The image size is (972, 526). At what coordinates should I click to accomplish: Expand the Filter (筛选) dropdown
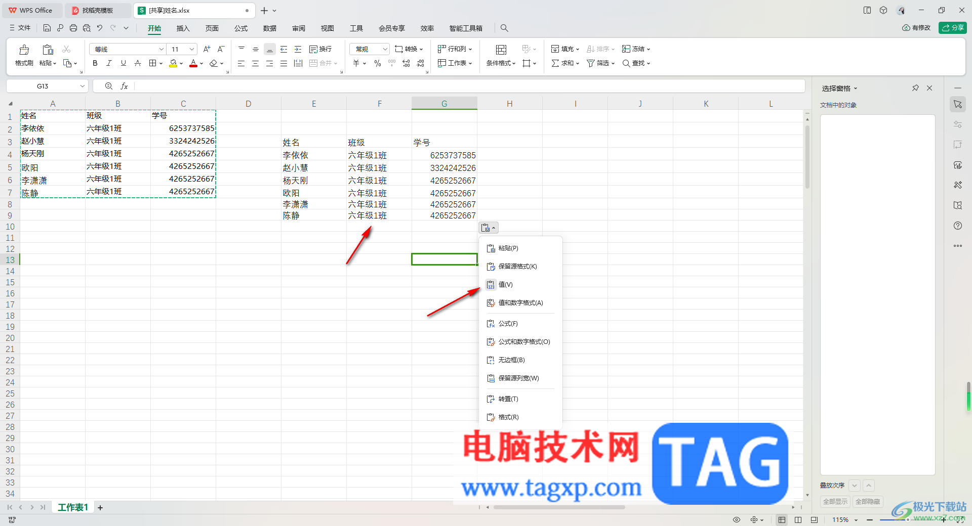click(x=600, y=63)
